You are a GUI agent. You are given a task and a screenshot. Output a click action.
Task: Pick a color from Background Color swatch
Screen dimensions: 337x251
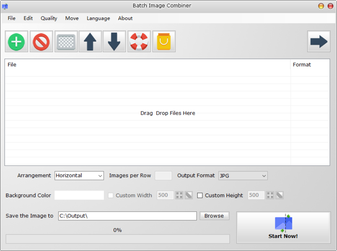click(79, 195)
